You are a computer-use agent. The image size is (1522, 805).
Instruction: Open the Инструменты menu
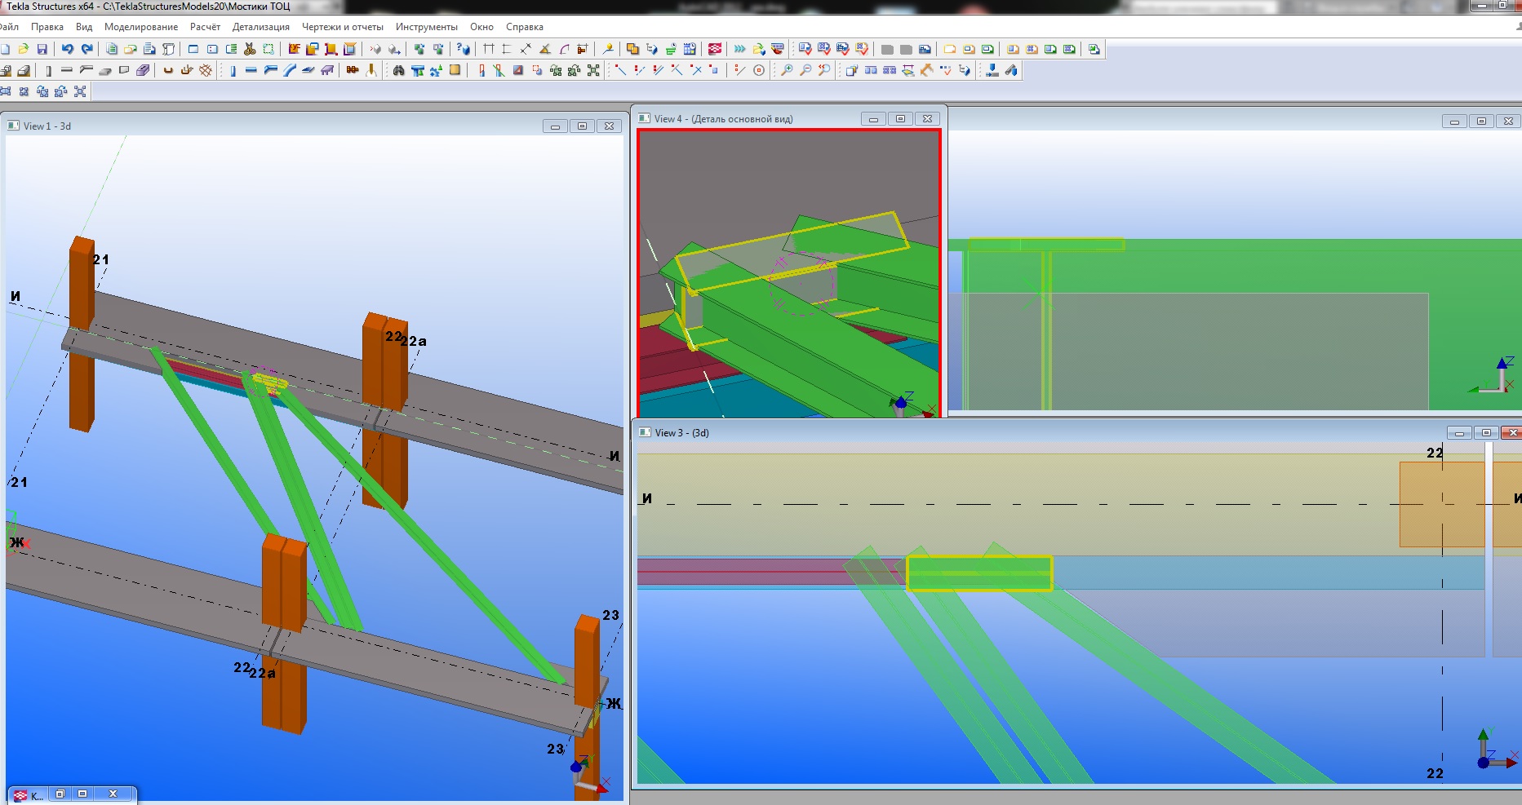(x=426, y=27)
